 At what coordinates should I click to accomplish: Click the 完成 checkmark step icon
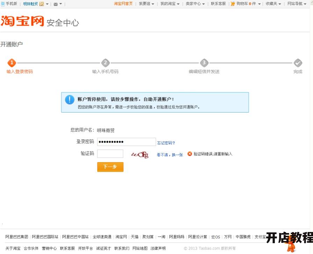pyautogui.click(x=298, y=63)
